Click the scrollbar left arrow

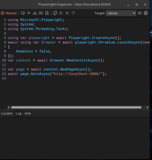pos(9,107)
